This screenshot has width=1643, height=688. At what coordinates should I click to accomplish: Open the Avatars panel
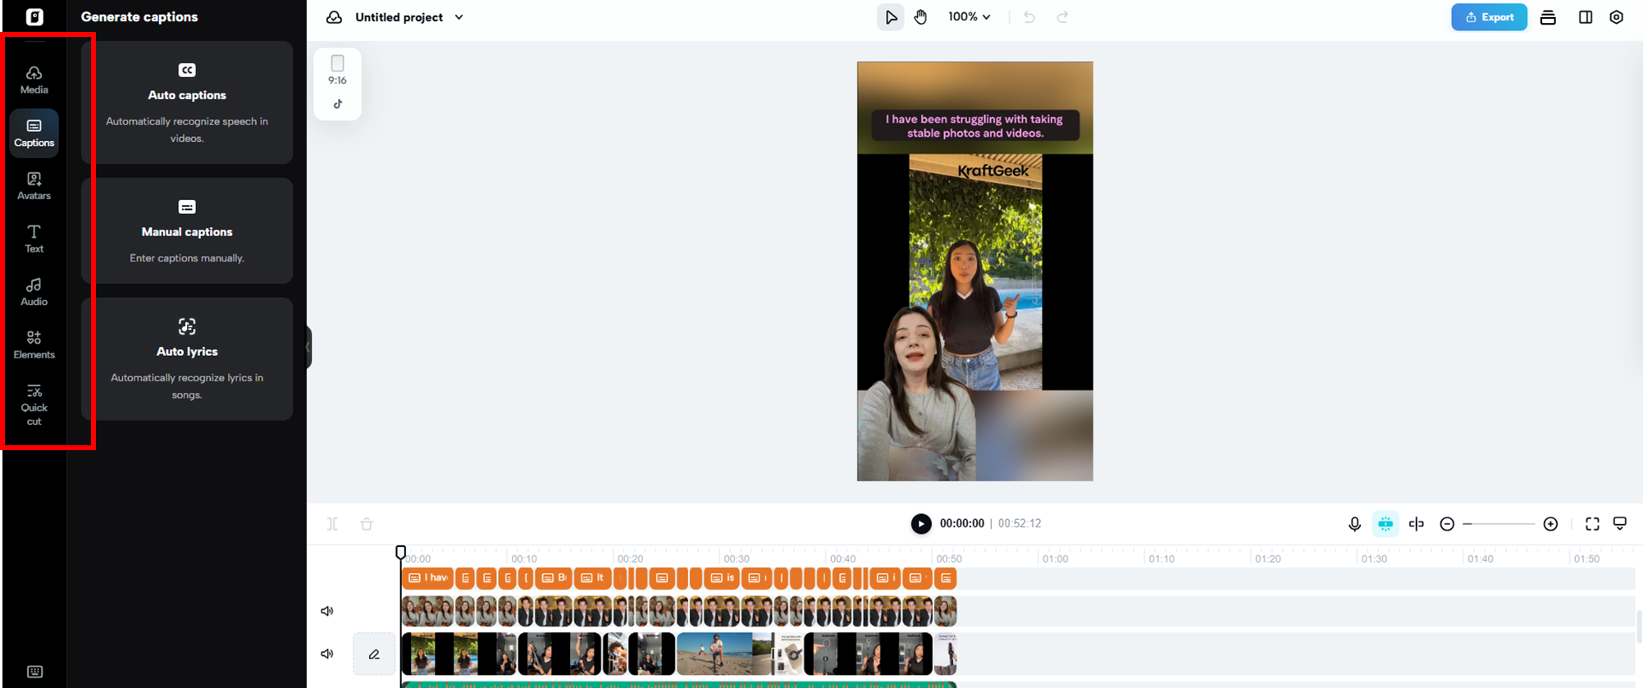34,186
